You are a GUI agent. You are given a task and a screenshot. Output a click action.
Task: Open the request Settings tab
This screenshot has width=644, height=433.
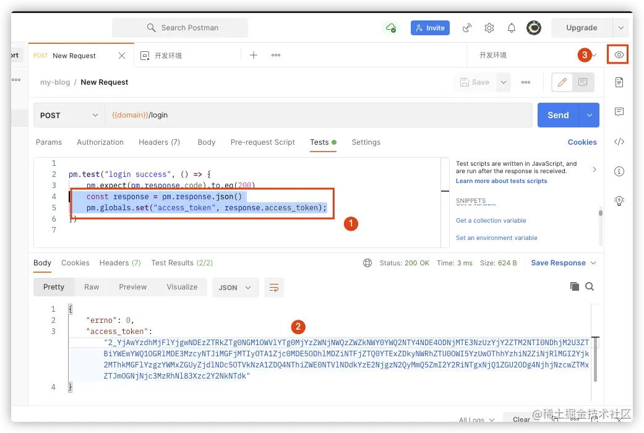pos(366,142)
